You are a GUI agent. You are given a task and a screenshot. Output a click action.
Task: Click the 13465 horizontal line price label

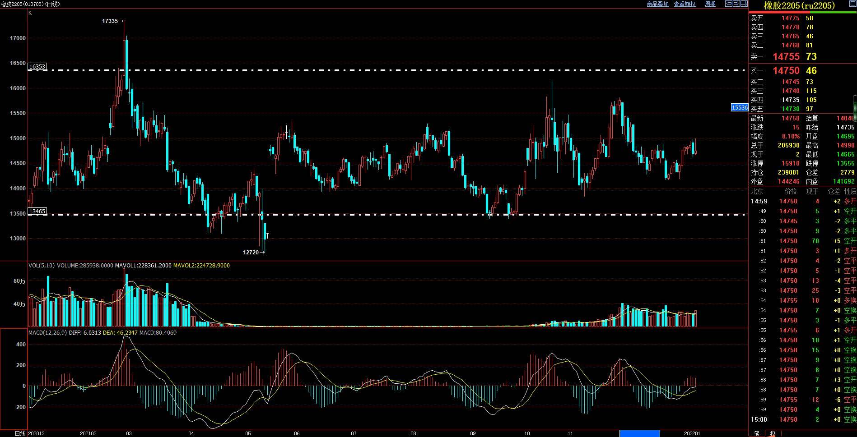point(37,211)
